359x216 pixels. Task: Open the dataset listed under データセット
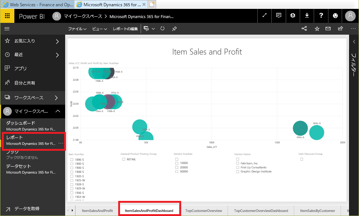31,172
